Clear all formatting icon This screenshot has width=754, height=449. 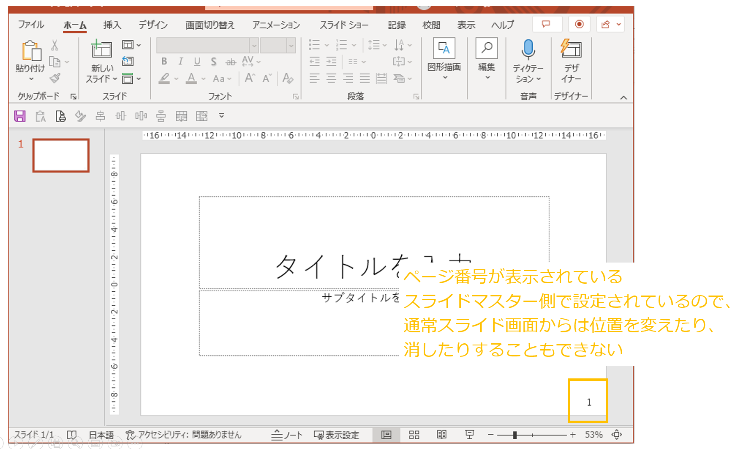[x=288, y=78]
